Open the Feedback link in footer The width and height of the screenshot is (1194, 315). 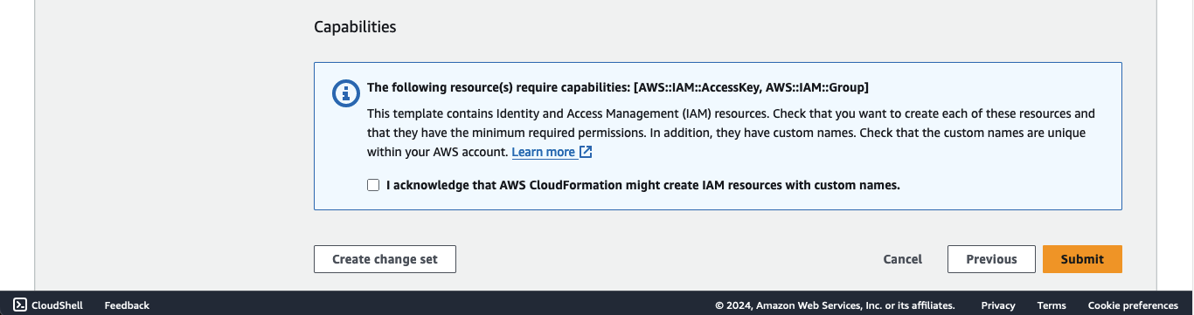[127, 305]
